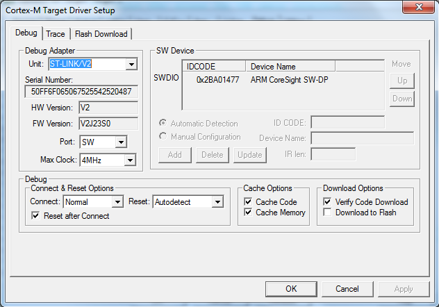Screen dimensions: 439x307
Task: Click the Serial Number field
Action: tap(81, 92)
